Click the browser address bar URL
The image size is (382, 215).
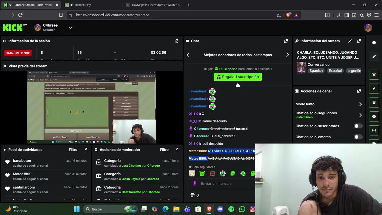[x=113, y=15]
